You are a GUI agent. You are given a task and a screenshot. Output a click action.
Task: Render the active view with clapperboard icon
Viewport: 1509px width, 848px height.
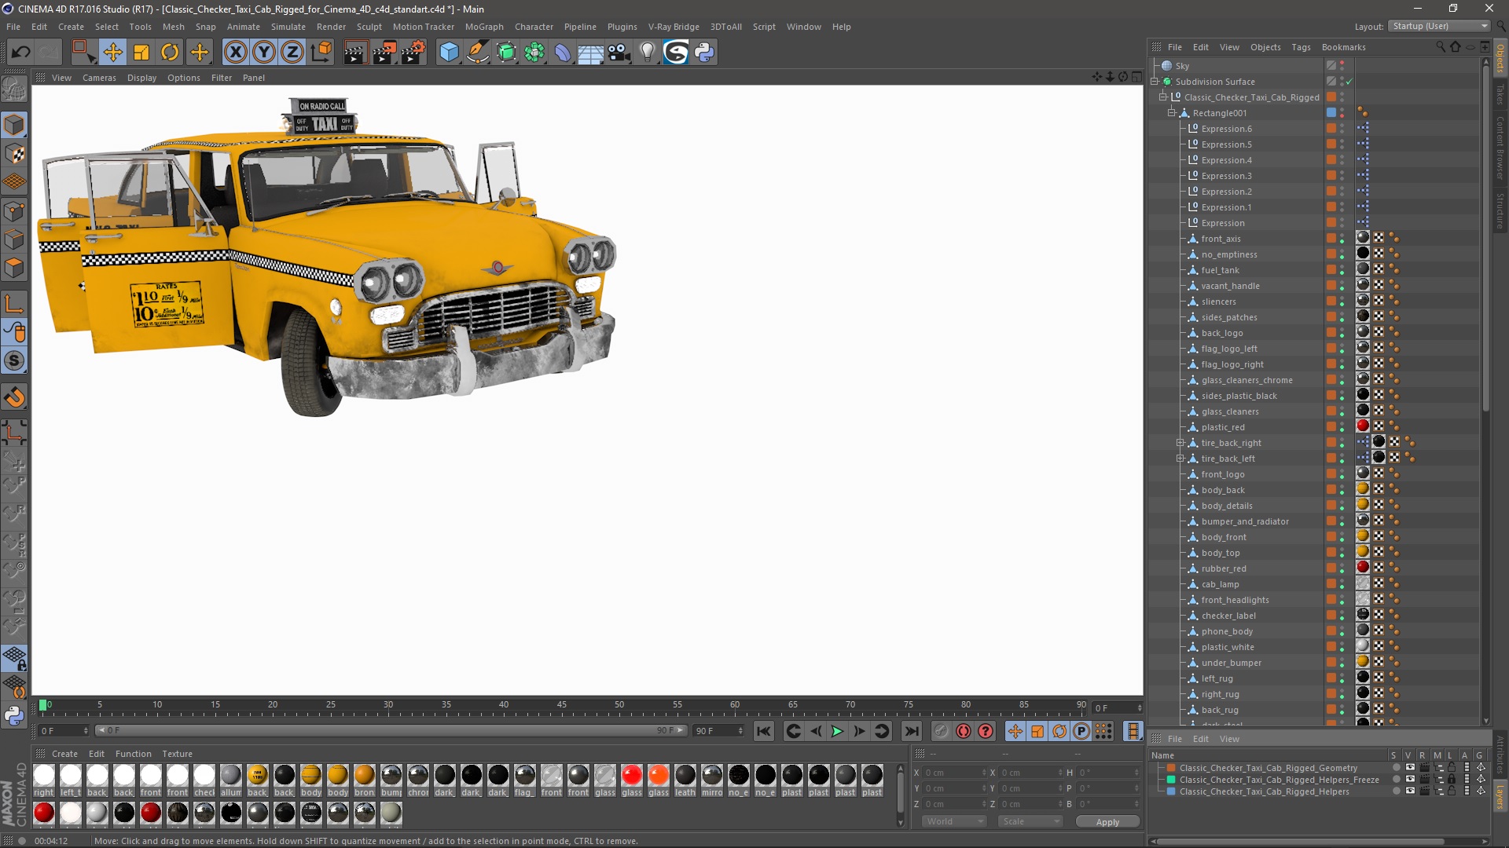click(x=354, y=53)
